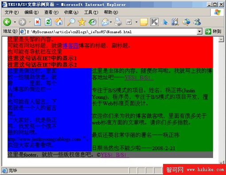
Task: Click the green Back arrow button
Action: [x=7, y=22]
